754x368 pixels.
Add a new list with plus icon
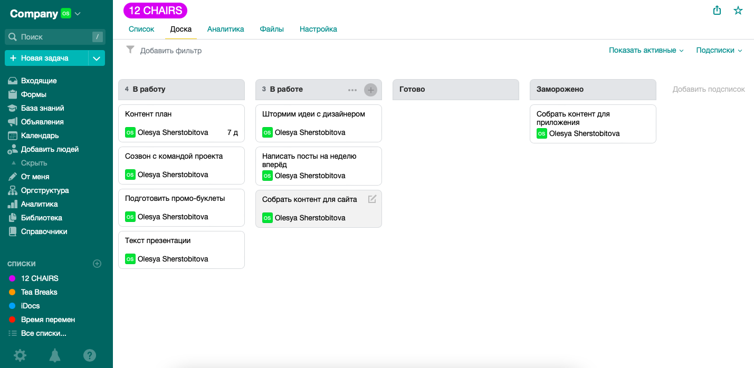pyautogui.click(x=97, y=264)
